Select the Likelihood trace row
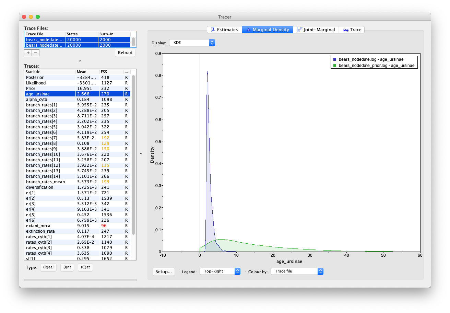 click(x=78, y=83)
